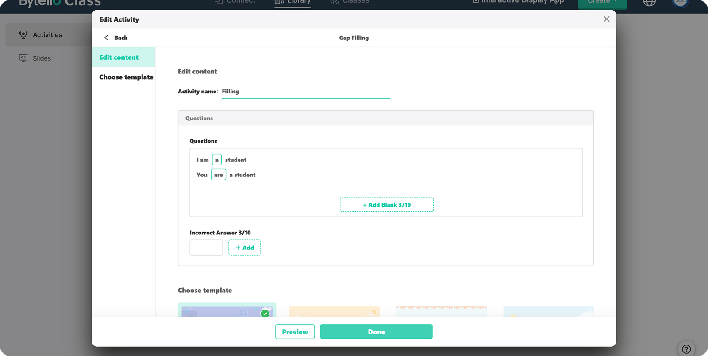Switch to the Edit content tab
Screen dimensions: 708x356
coord(119,57)
